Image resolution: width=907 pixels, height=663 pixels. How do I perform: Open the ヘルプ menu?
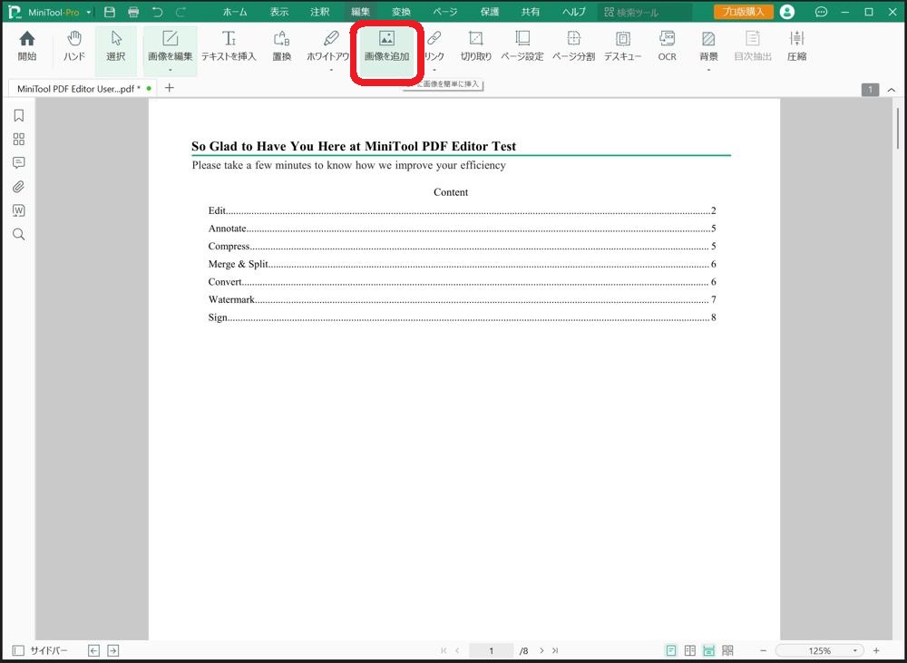pyautogui.click(x=574, y=12)
